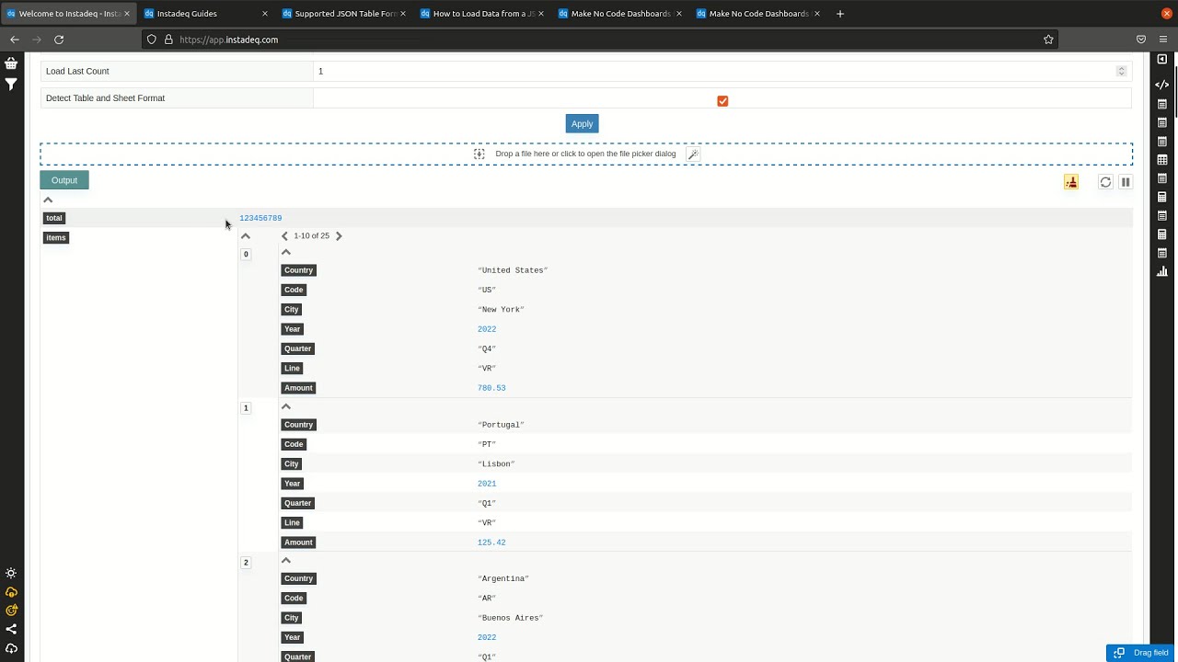Image resolution: width=1178 pixels, height=662 pixels.
Task: Click amount value 125.42
Action: pos(491,542)
